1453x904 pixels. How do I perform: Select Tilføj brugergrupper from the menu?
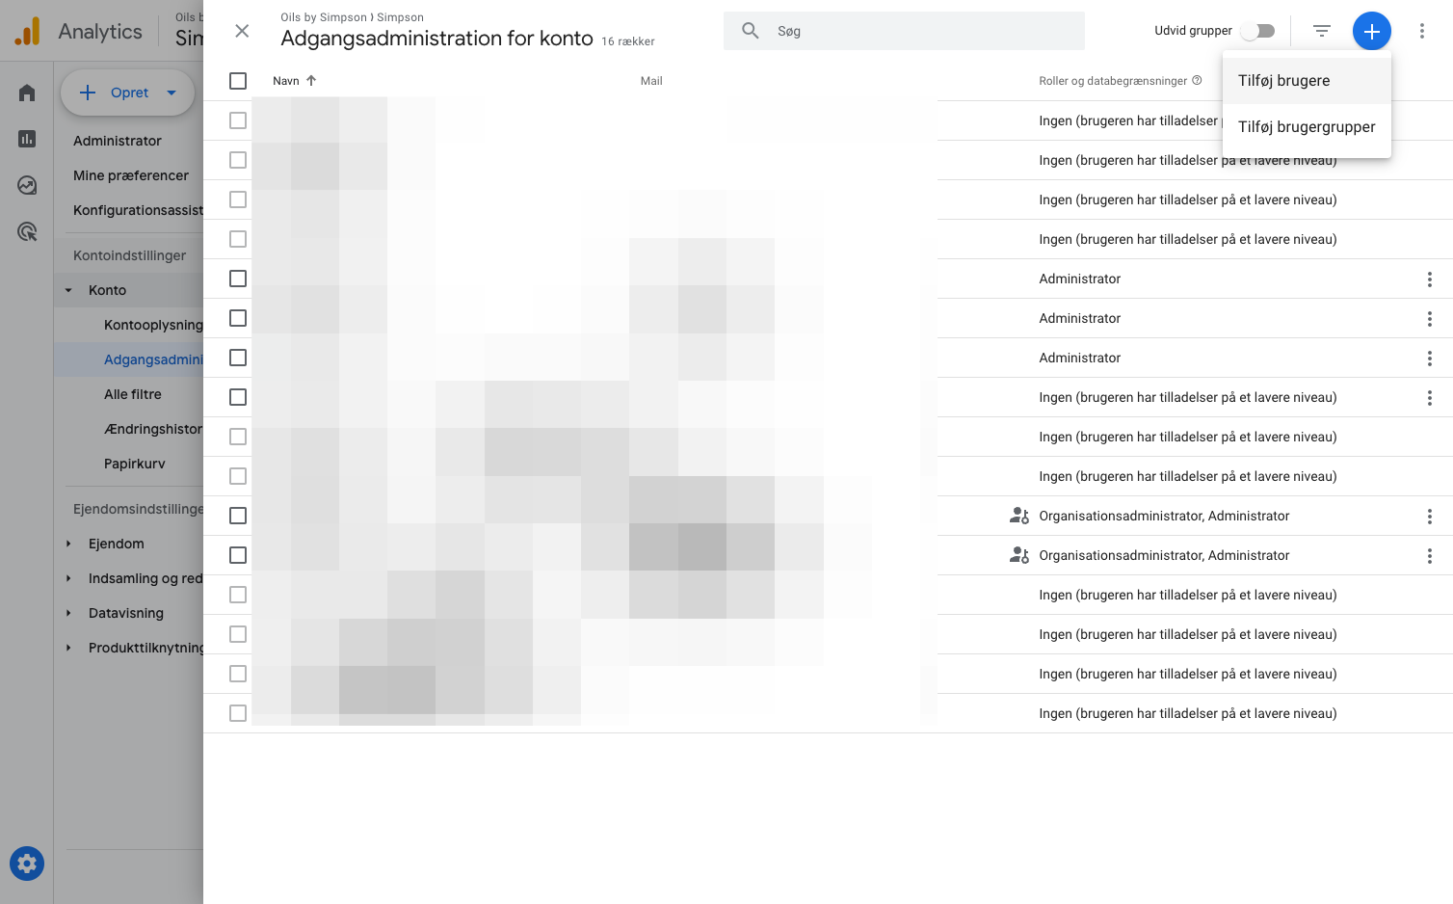click(1307, 127)
